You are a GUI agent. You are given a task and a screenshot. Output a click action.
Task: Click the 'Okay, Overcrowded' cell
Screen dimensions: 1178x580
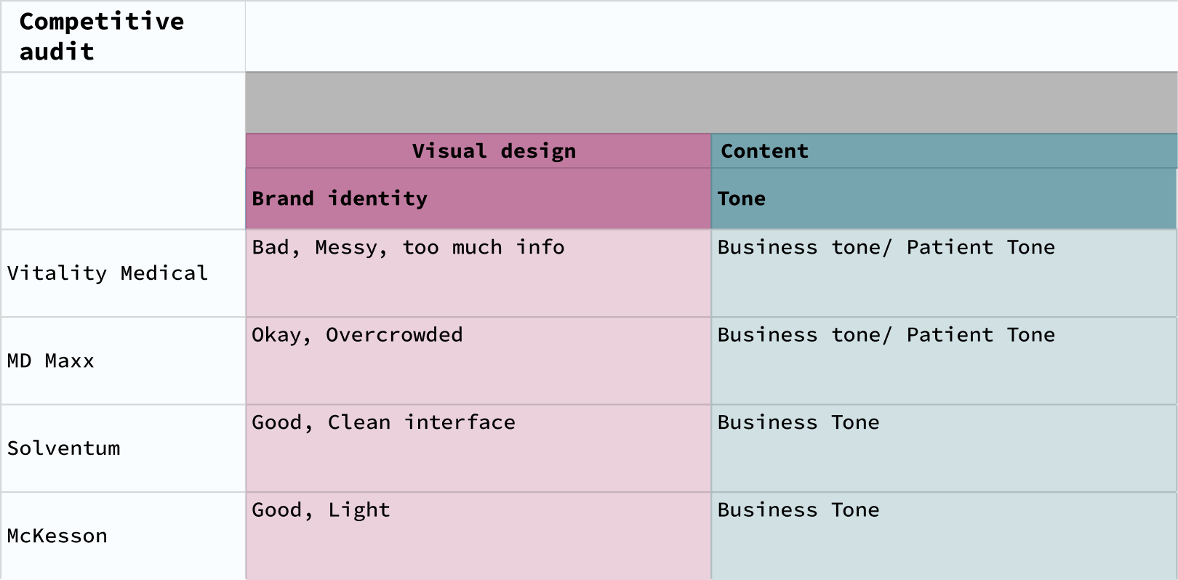pyautogui.click(x=478, y=361)
